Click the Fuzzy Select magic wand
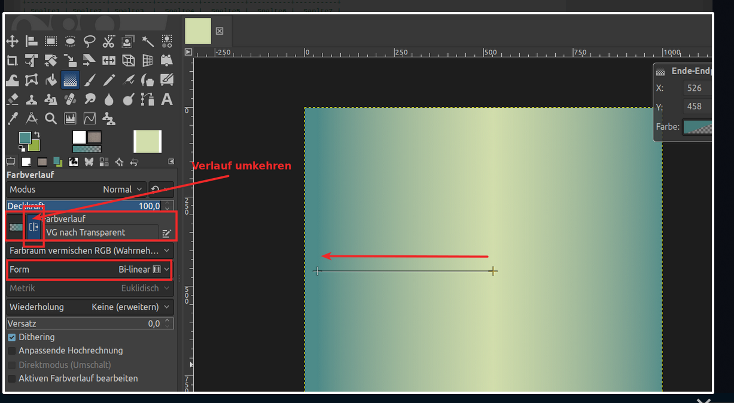This screenshot has width=734, height=403. [x=148, y=41]
